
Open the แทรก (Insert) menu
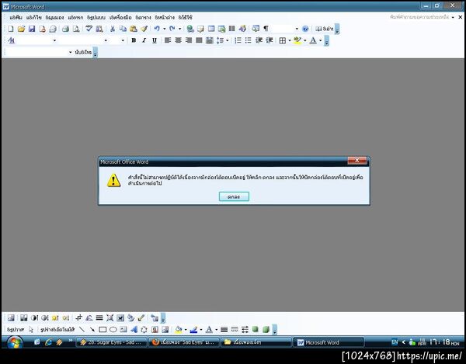pyautogui.click(x=75, y=18)
